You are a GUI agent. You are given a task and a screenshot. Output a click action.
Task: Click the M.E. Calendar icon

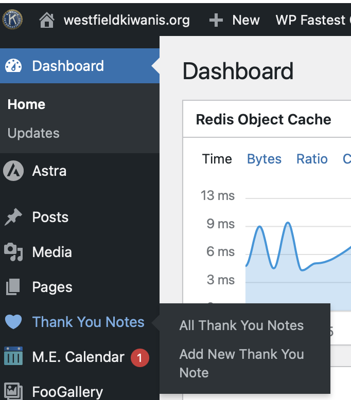(x=13, y=357)
